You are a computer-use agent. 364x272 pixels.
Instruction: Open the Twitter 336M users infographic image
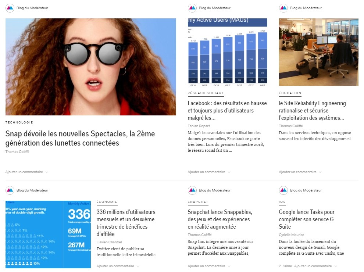point(48,235)
